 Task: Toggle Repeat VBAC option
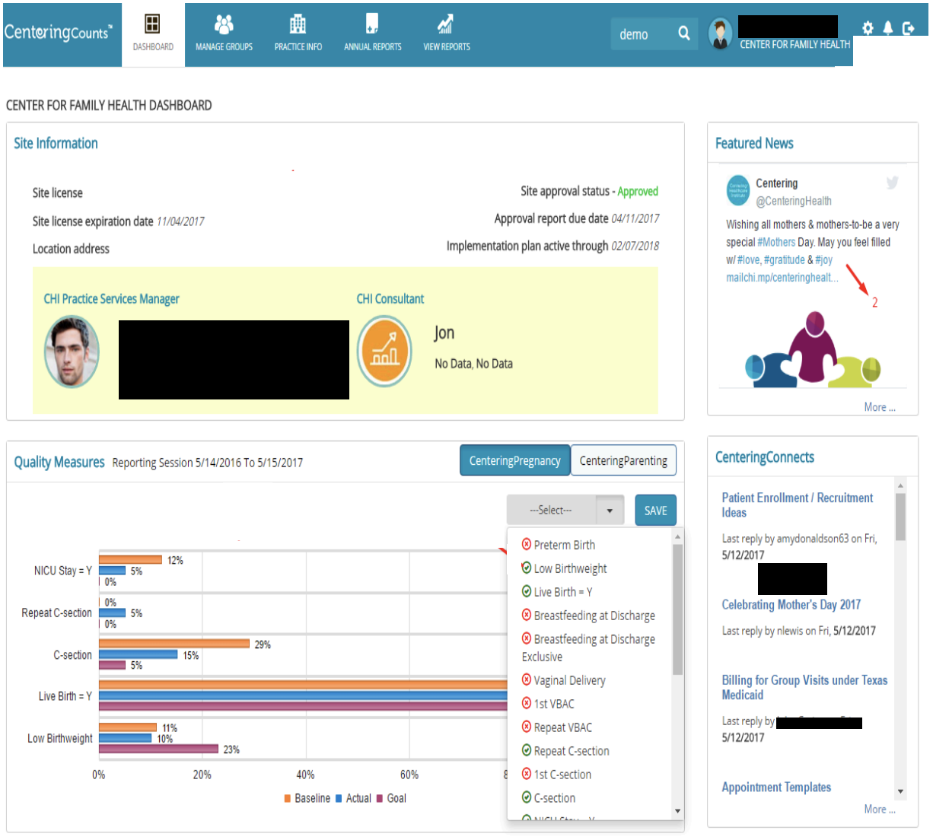click(x=557, y=727)
